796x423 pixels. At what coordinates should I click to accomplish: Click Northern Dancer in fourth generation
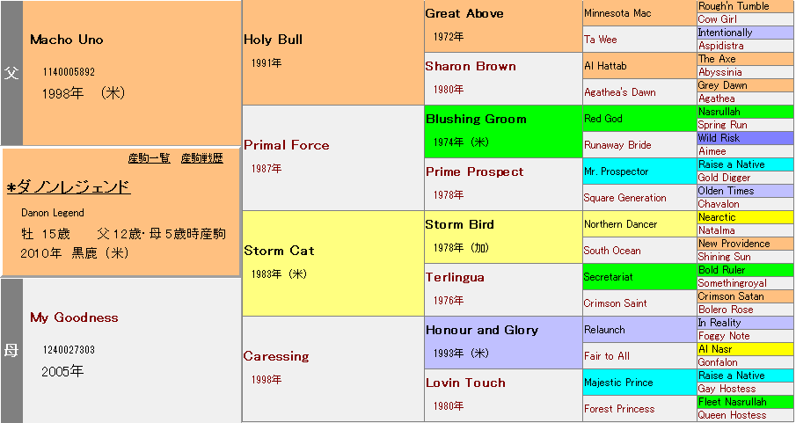(620, 224)
